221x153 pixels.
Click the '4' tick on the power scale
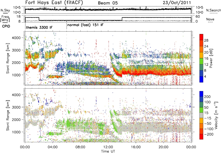[x=205, y=76]
